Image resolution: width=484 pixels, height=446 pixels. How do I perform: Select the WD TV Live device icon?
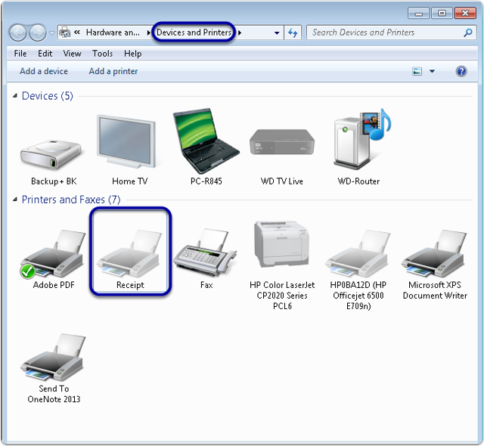(x=282, y=143)
